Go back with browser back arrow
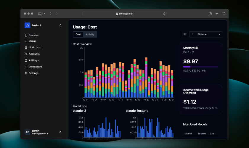The width and height of the screenshot is (249, 148). pos(50,14)
